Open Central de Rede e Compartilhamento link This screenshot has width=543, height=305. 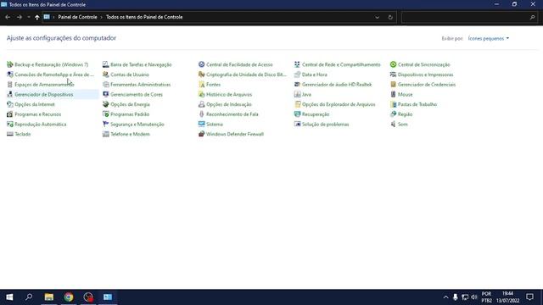click(341, 64)
